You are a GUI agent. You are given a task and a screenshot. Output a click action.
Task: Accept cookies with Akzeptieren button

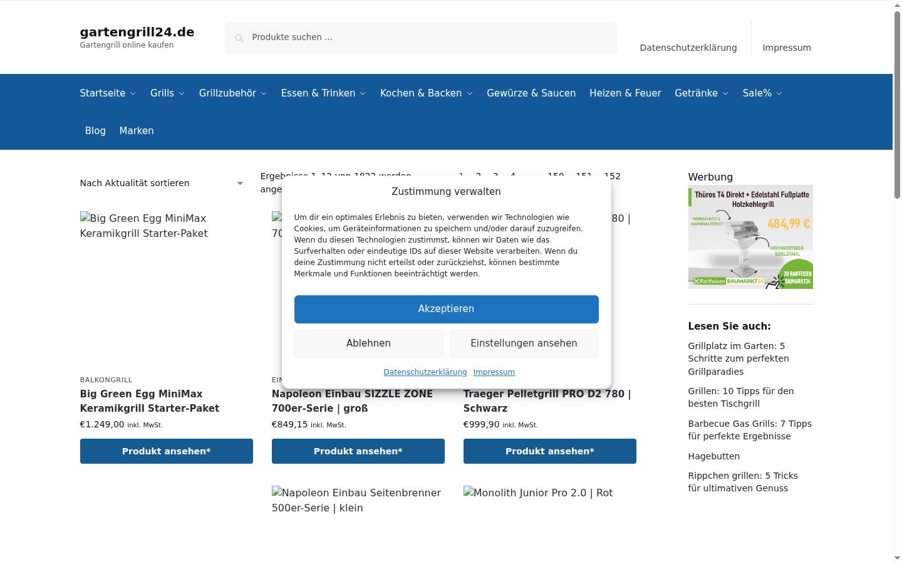click(x=447, y=309)
